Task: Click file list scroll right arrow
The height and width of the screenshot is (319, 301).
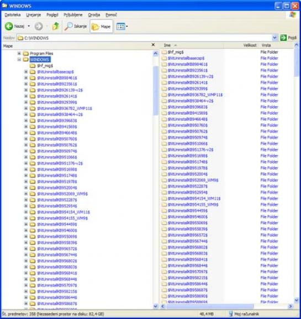Action: (x=291, y=306)
